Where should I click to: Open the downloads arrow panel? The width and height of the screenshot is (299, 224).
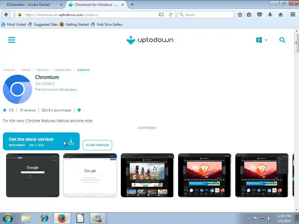point(270,15)
